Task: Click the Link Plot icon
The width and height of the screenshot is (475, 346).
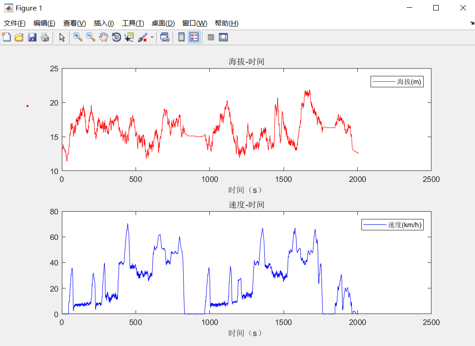Action: tap(164, 37)
